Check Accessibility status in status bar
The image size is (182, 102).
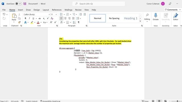point(50,101)
